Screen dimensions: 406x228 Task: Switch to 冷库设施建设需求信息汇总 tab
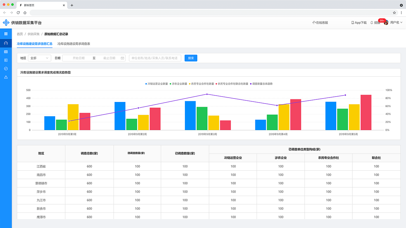35,44
